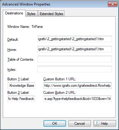
Task: Open Help for this dialog
Action: (105, 123)
